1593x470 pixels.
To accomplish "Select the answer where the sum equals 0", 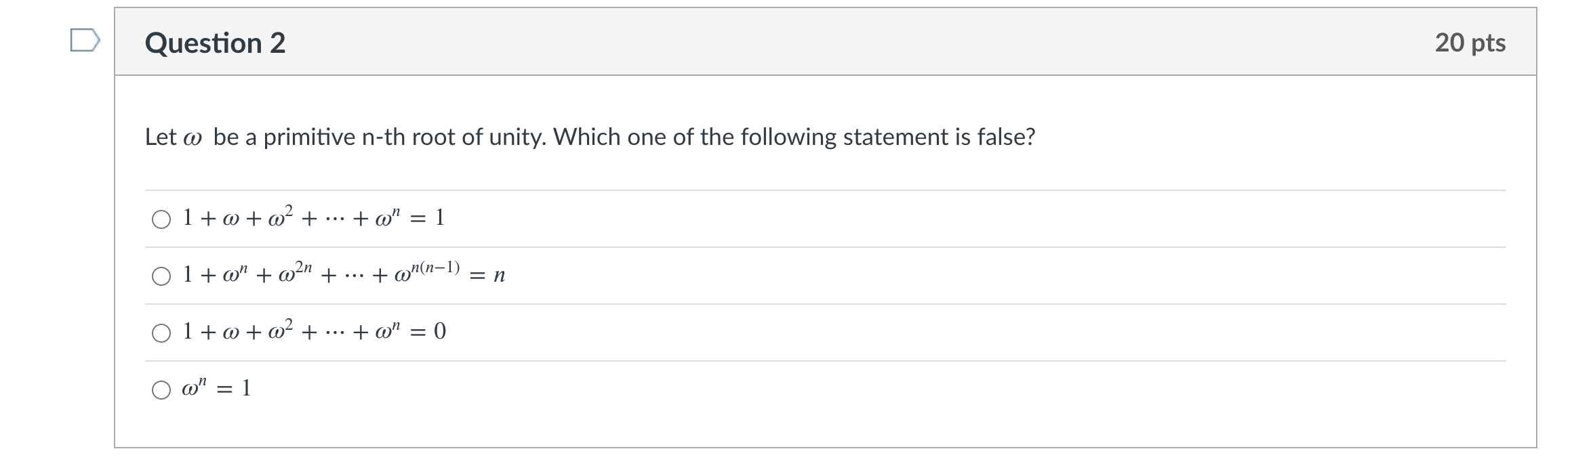I will tap(312, 330).
